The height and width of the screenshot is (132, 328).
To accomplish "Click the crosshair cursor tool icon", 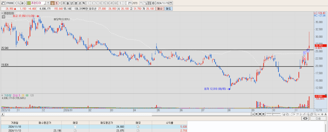I will [x=294, y=114].
